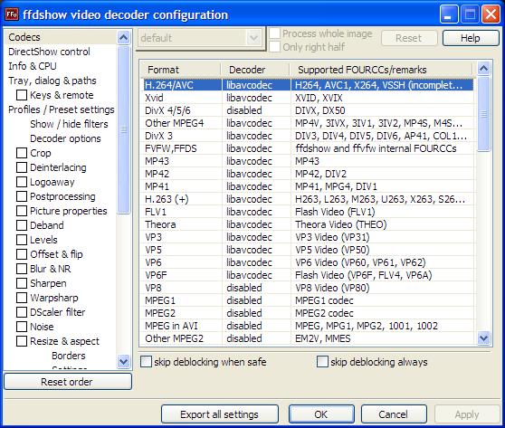The width and height of the screenshot is (505, 428).
Task: Toggle Picture properties checkbox
Action: [x=22, y=211]
